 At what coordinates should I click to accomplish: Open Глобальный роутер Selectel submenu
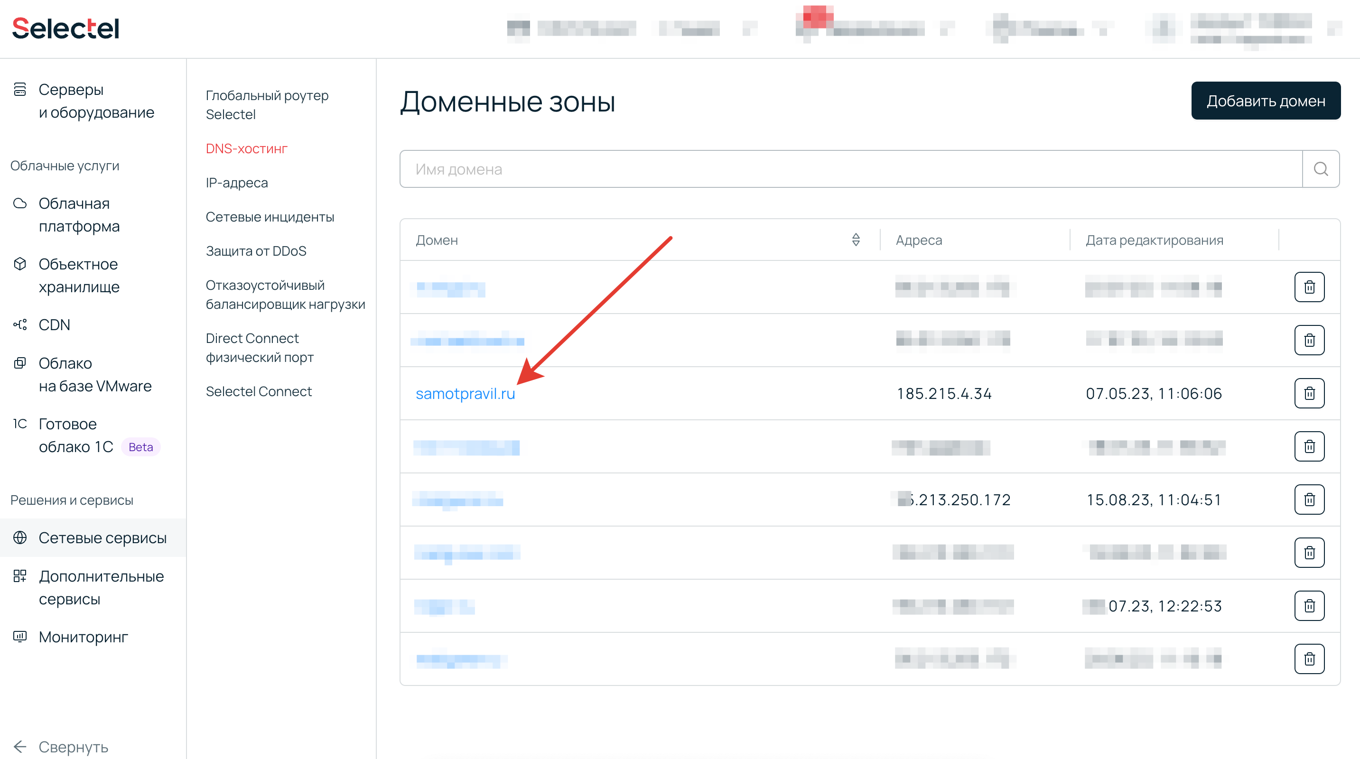[267, 104]
